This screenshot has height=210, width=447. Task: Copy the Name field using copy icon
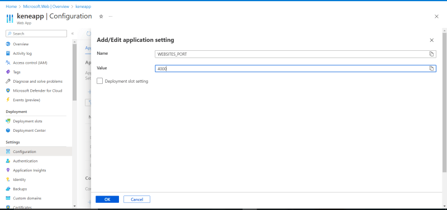(x=431, y=54)
